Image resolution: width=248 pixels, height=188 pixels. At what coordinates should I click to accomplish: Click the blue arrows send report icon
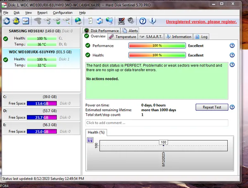tap(100, 21)
